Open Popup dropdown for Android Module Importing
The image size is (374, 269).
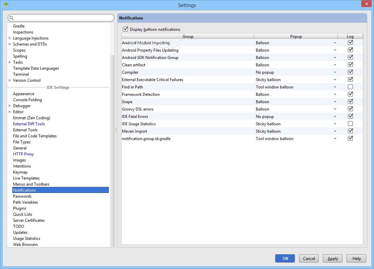pos(335,43)
